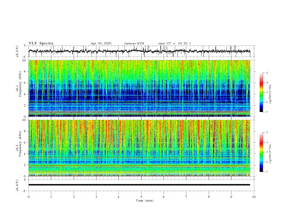Image resolution: width=286 pixels, height=221 pixels.
Task: Click the '-3' tick on ch.1 color bar
Action: tap(266, 73)
